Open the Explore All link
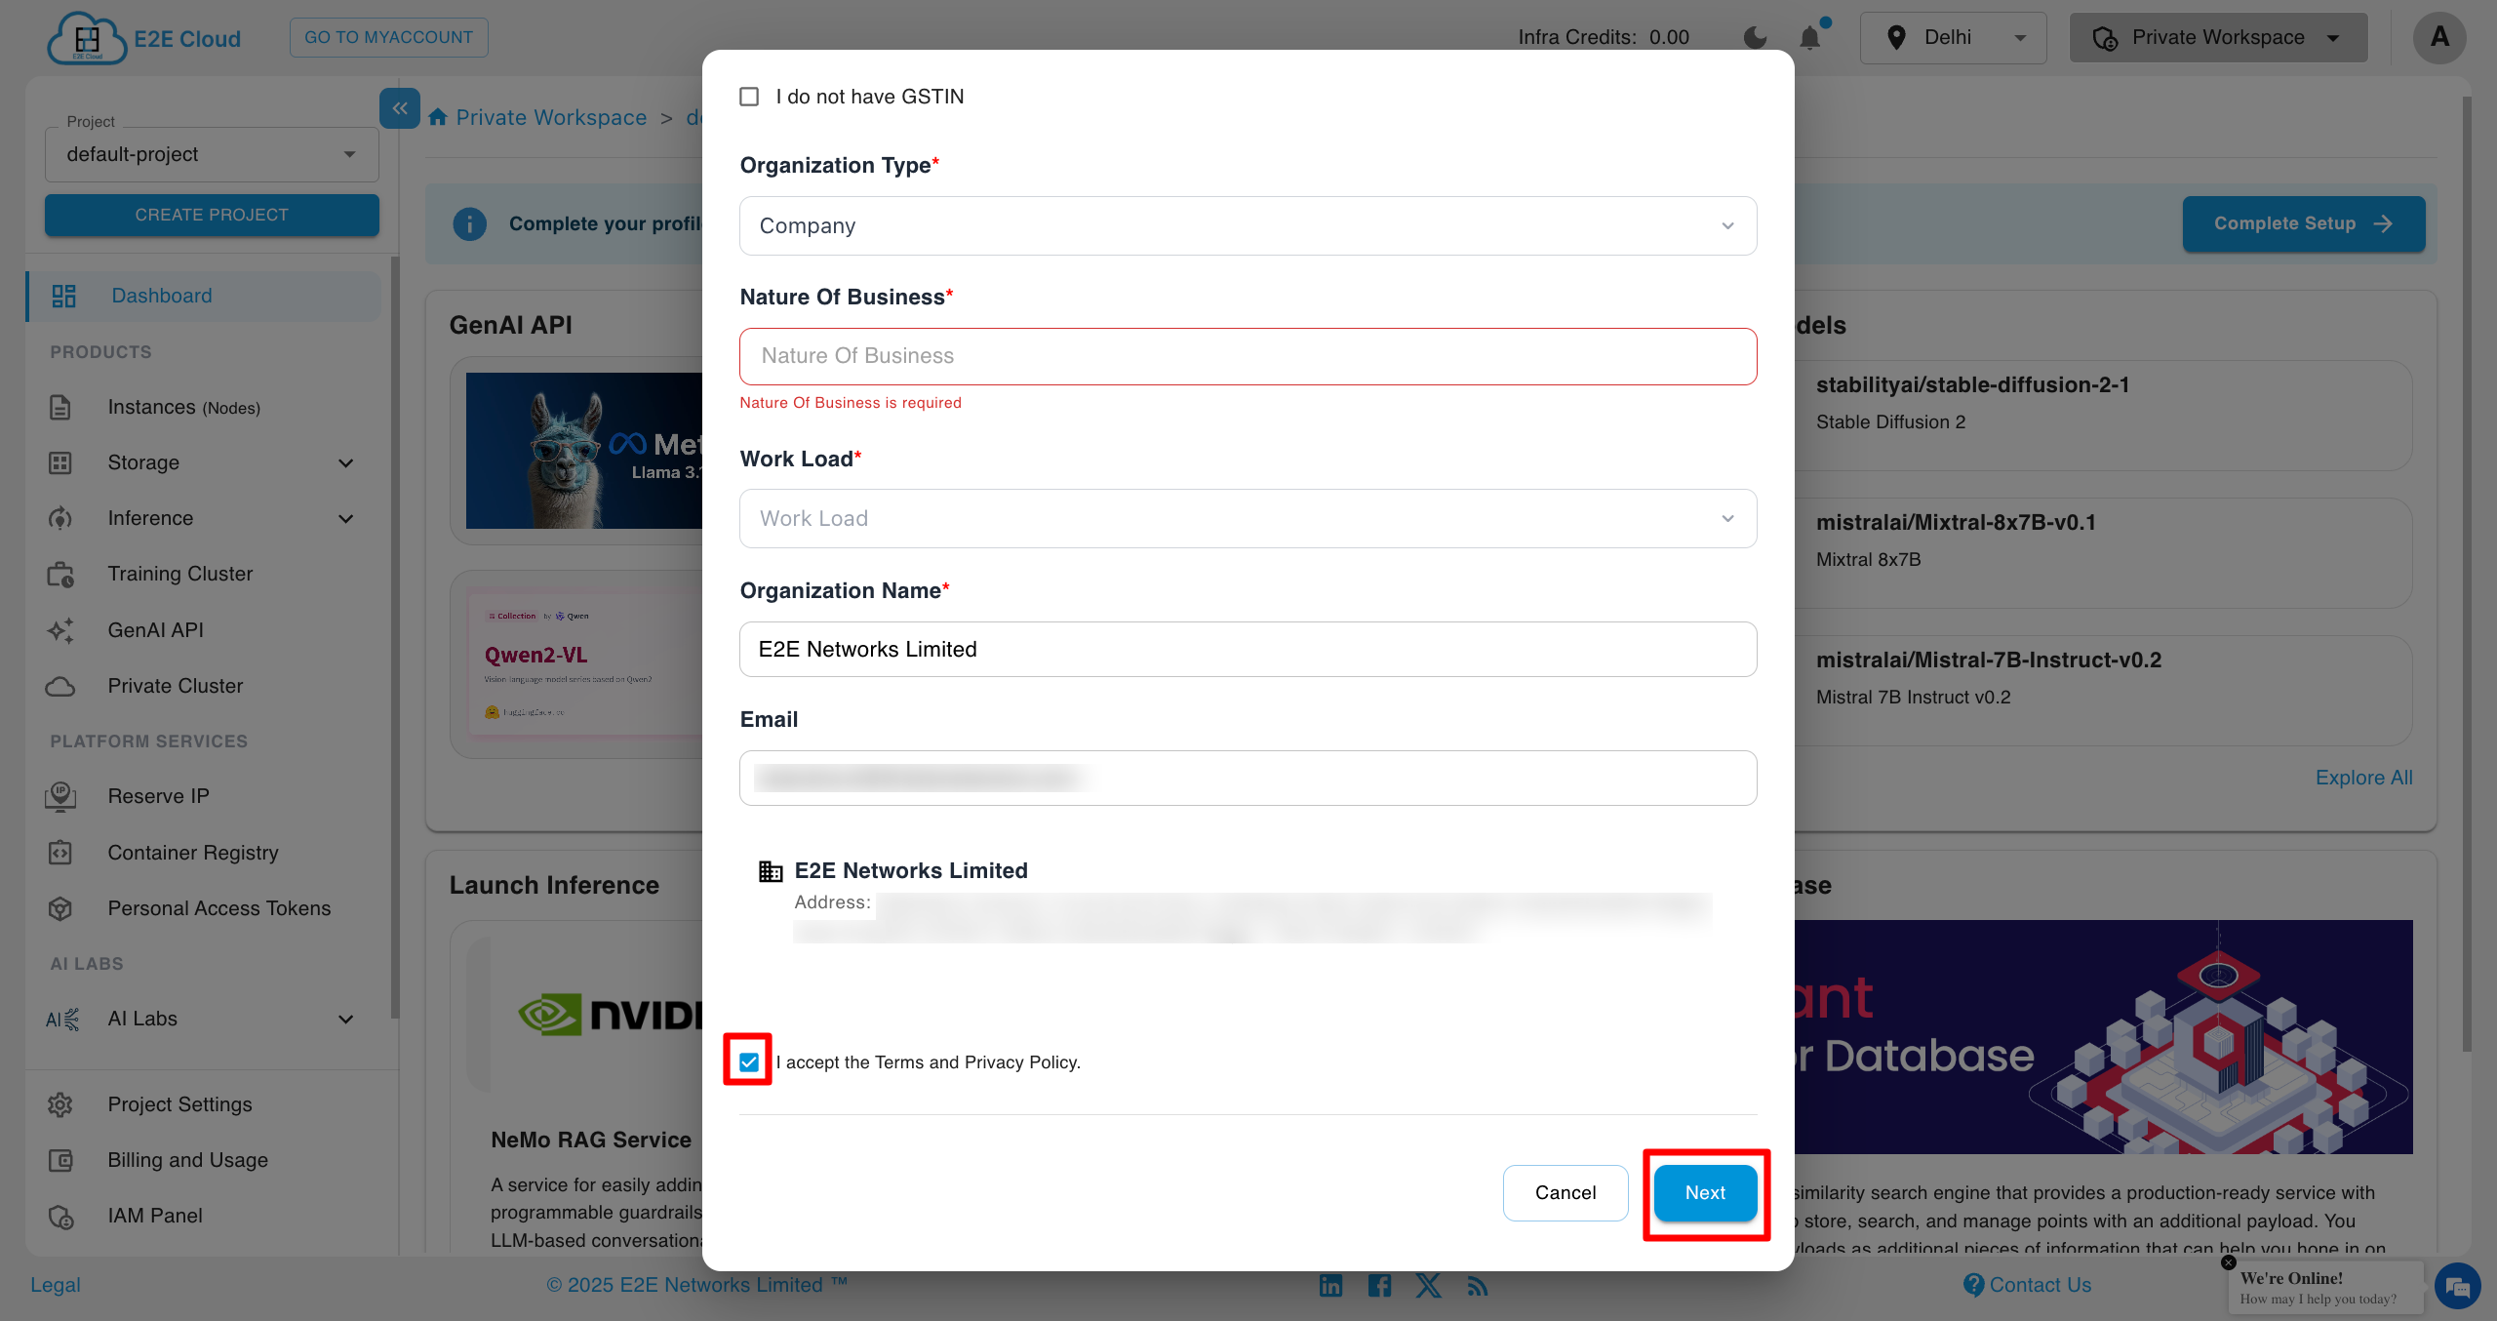Viewport: 2497px width, 1321px height. pos(2364,778)
